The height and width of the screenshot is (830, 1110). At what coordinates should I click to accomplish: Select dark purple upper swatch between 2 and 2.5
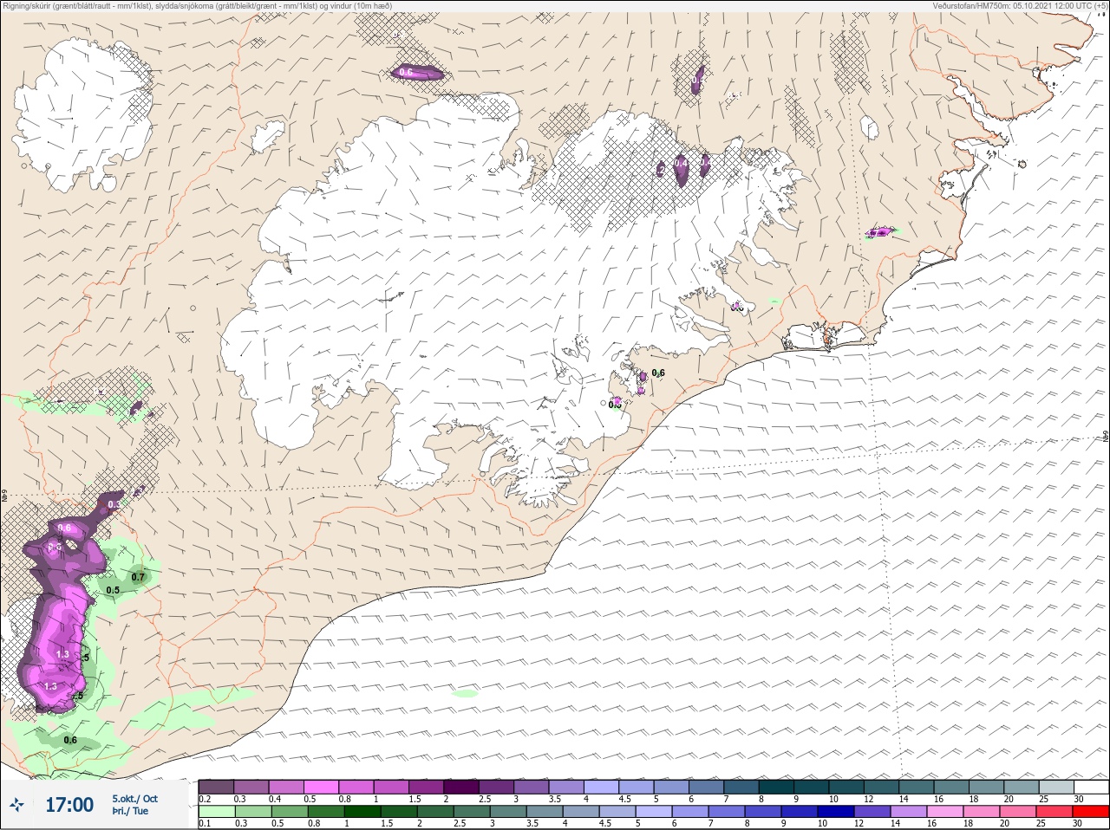(461, 787)
